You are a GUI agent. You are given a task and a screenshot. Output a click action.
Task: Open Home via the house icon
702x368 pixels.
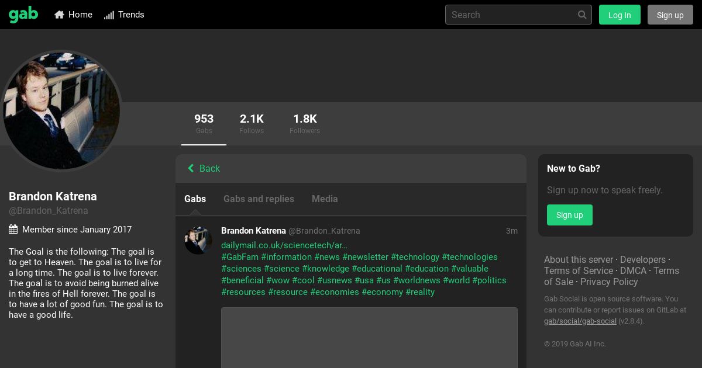click(x=59, y=15)
